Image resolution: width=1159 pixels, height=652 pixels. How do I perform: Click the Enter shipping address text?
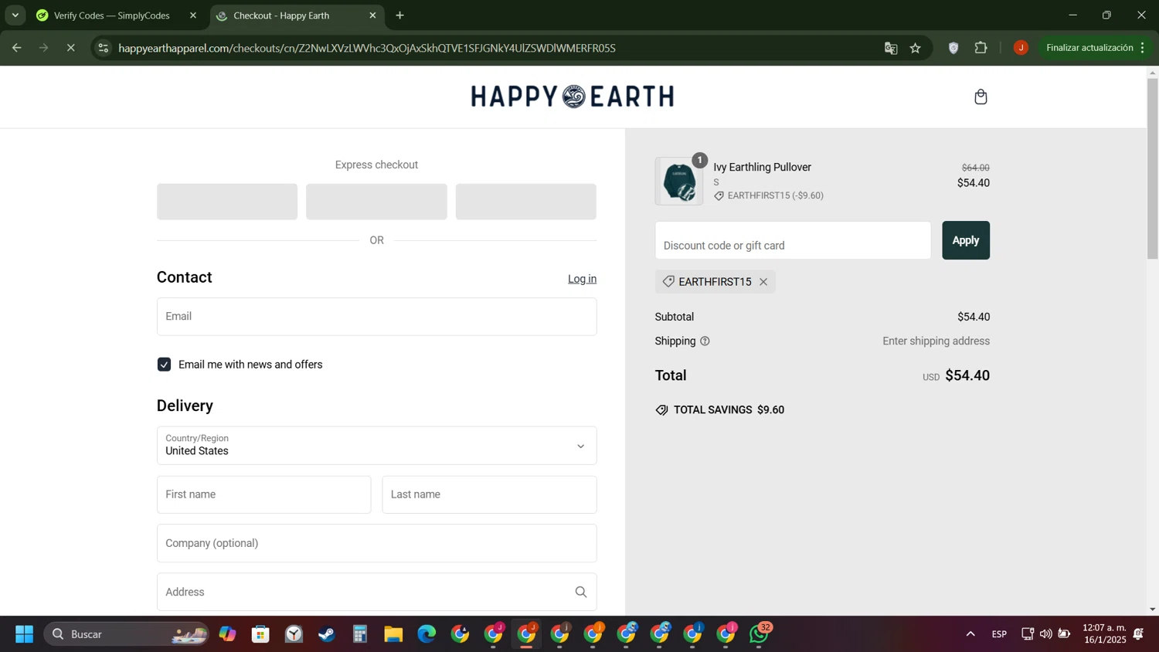(936, 341)
